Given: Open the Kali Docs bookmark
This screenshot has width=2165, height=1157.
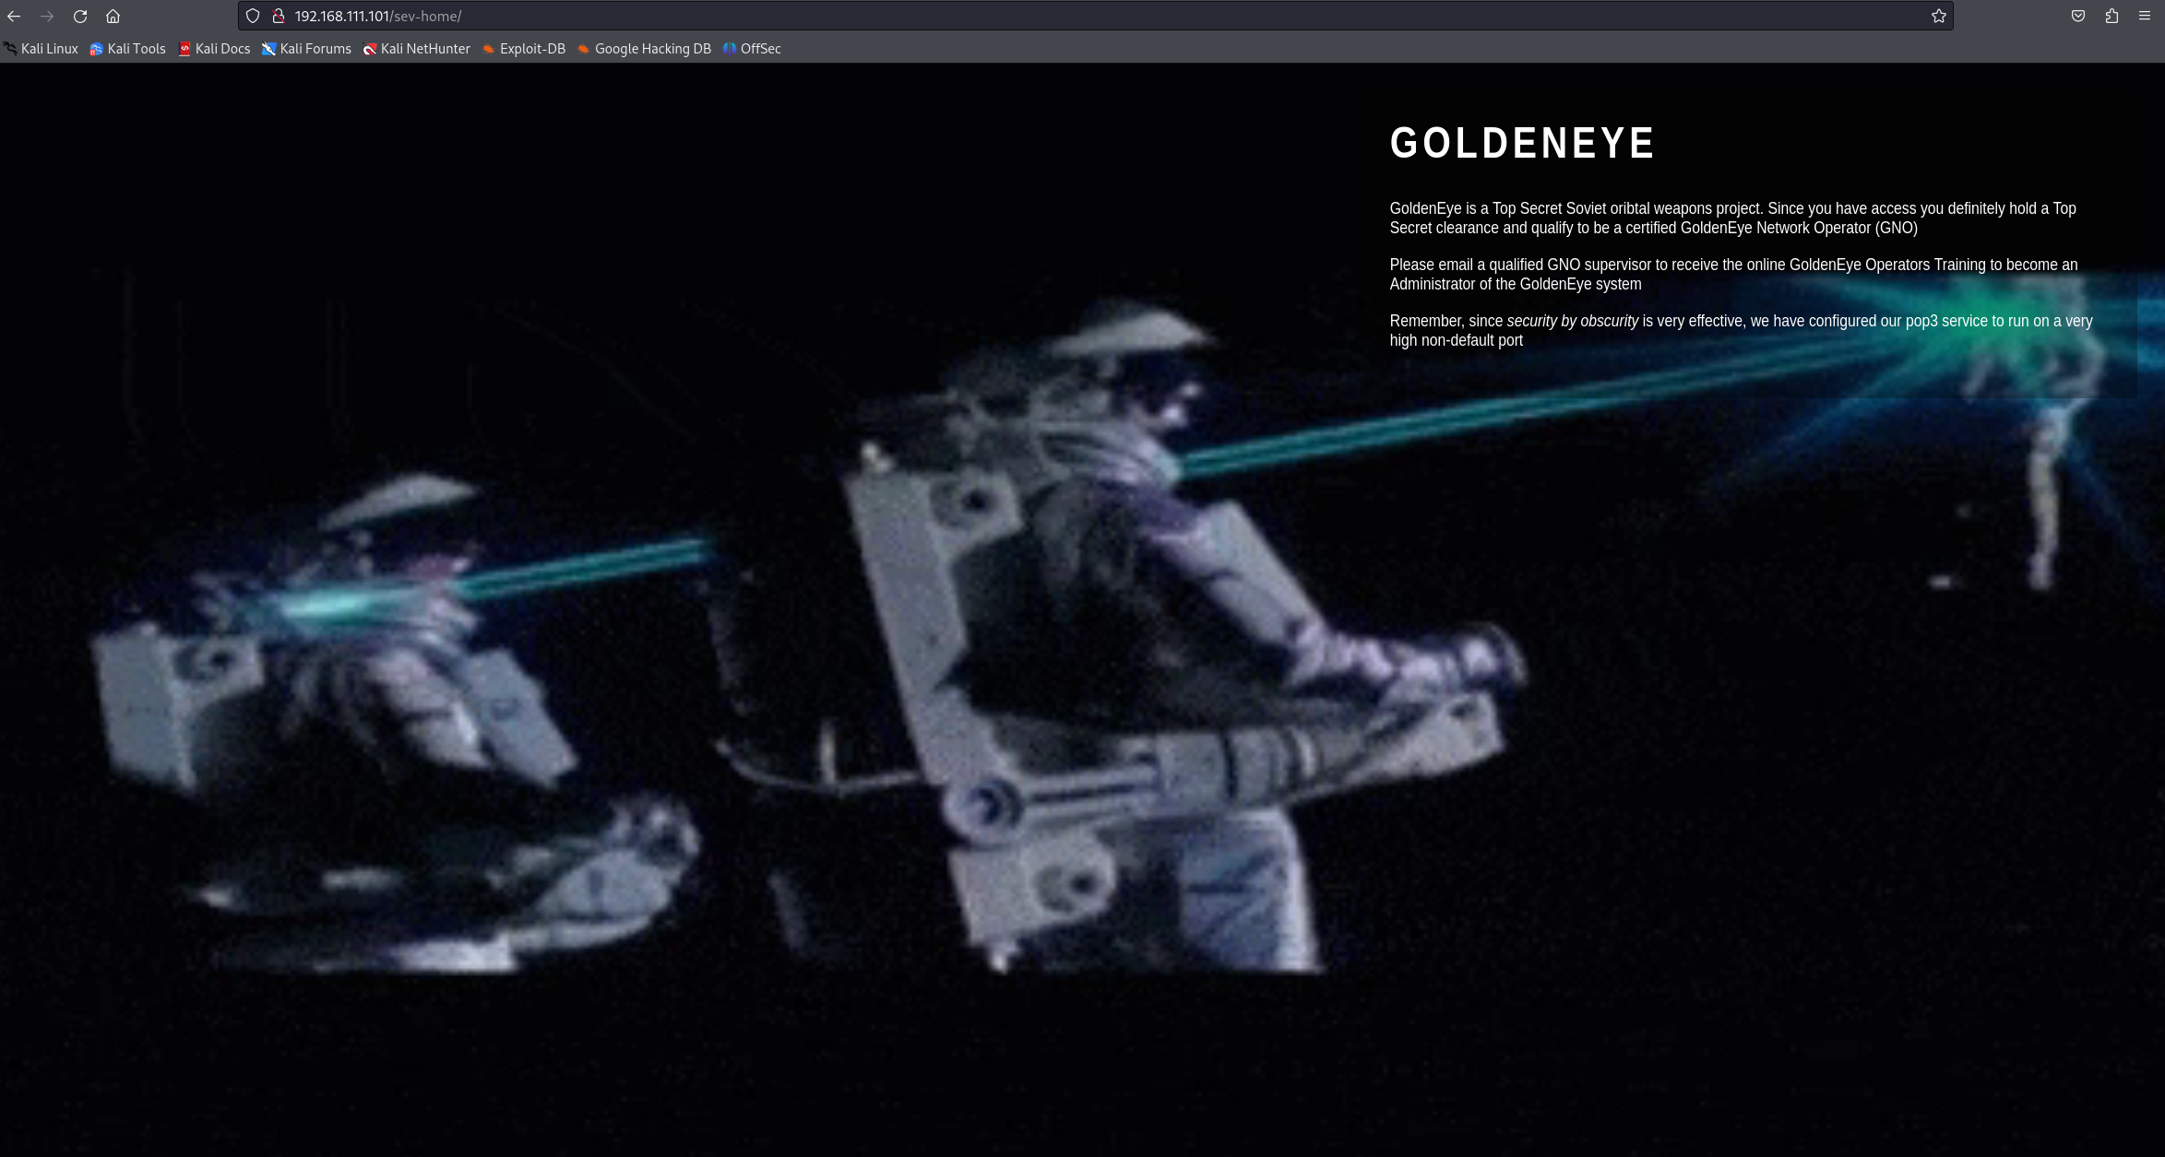Looking at the screenshot, I should 214,49.
